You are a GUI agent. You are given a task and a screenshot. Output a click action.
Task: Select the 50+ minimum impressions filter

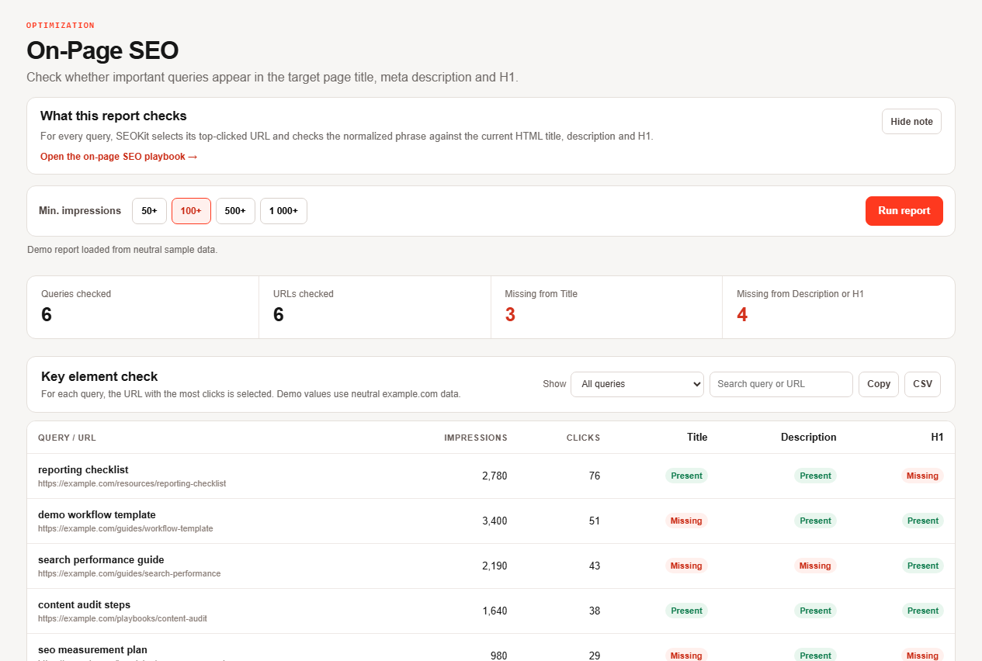coord(149,211)
